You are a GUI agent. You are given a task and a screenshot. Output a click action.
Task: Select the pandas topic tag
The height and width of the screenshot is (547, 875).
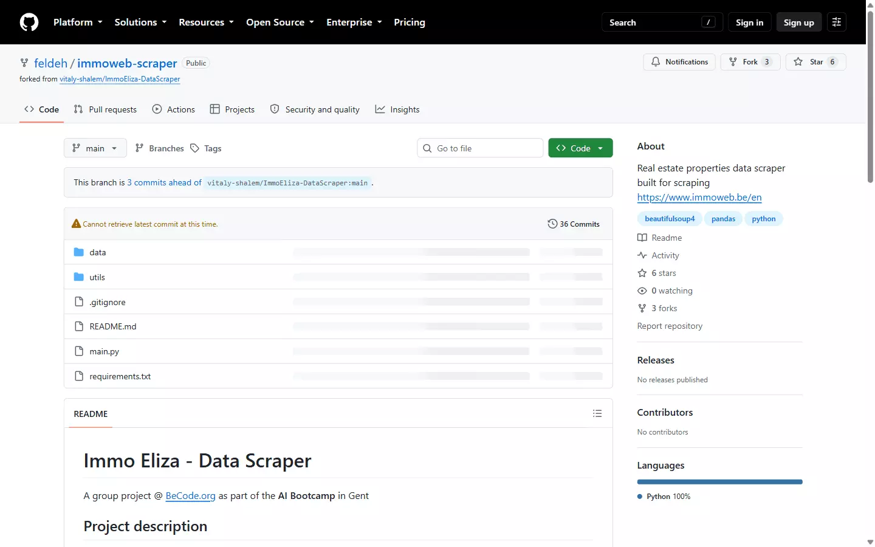click(723, 219)
